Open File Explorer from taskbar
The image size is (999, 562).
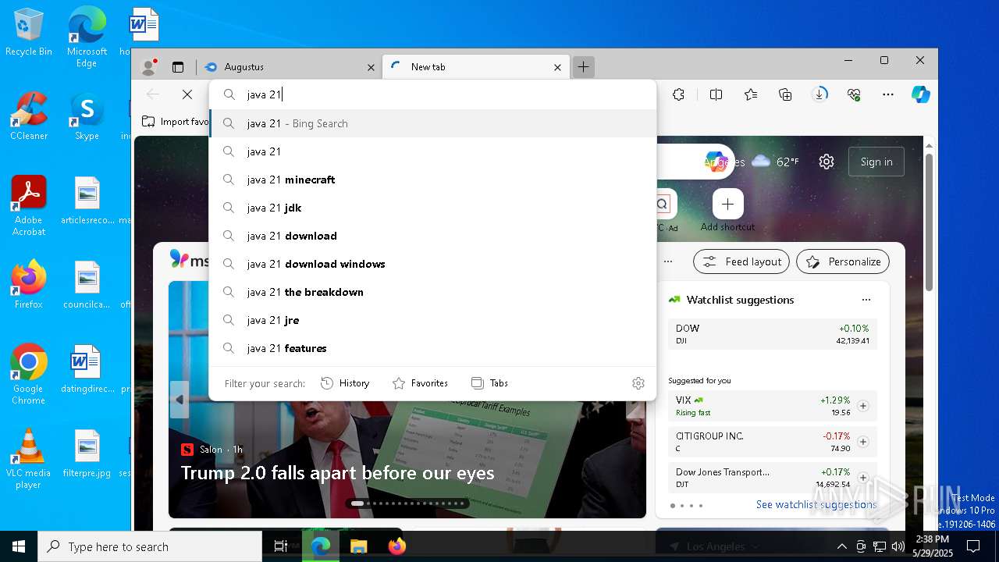click(358, 546)
